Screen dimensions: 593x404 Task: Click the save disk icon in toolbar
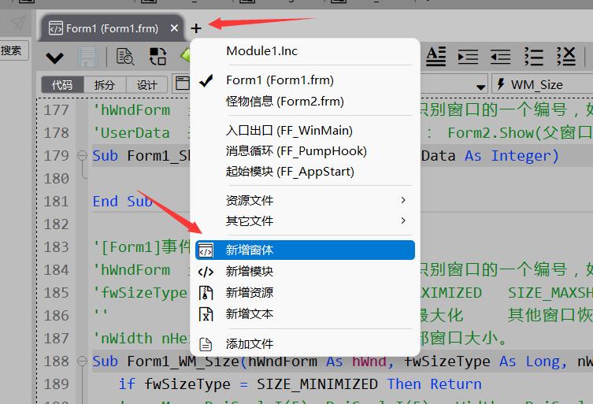(x=87, y=57)
